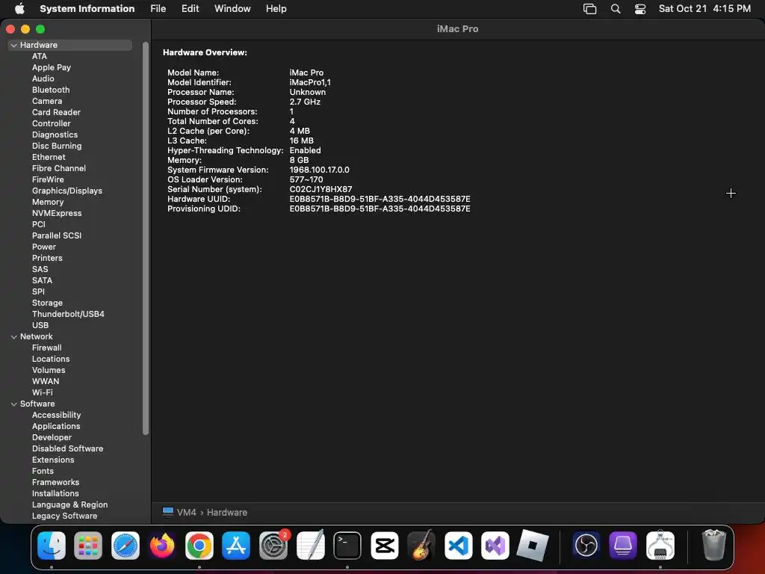
Task: Open Google Chrome in the Dock
Action: point(199,545)
